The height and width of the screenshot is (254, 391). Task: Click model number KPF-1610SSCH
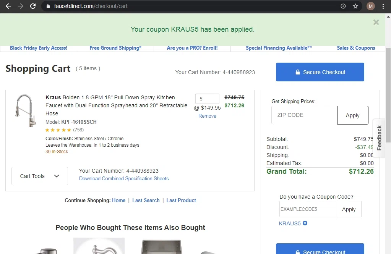[x=79, y=122]
